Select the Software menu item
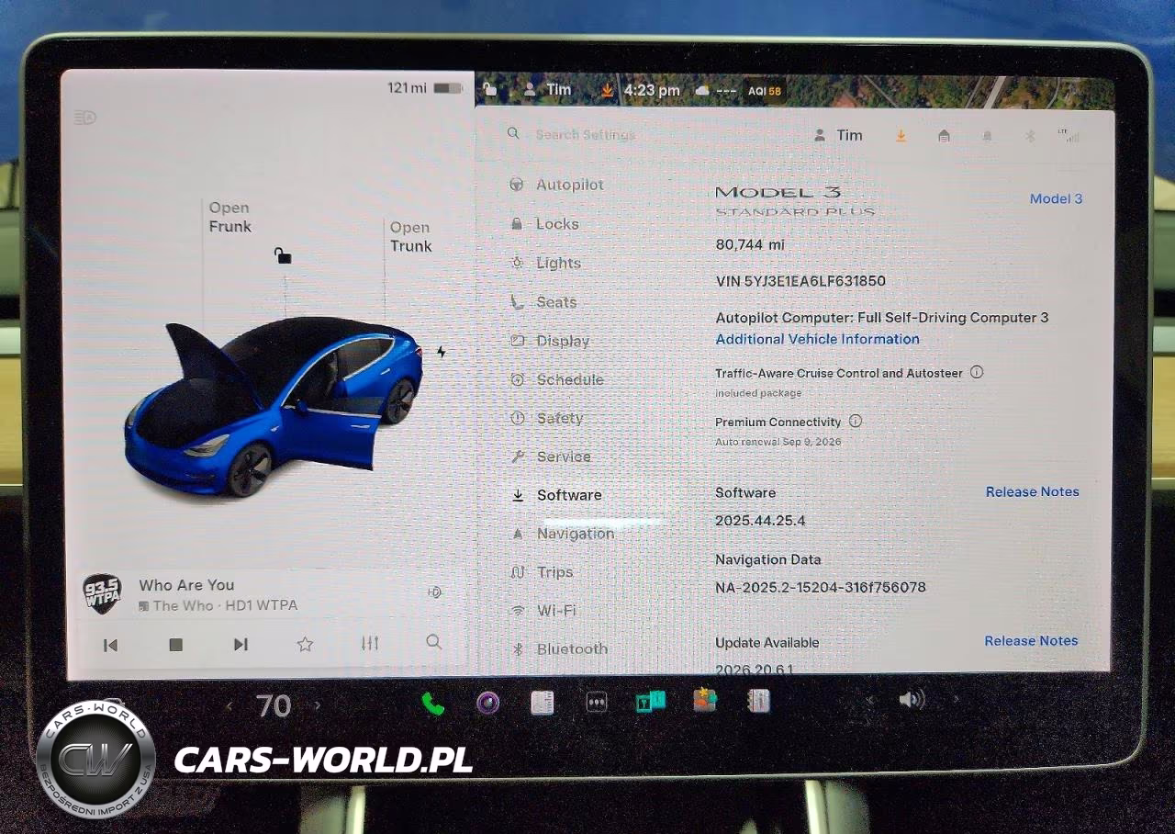The height and width of the screenshot is (834, 1175). point(556,495)
